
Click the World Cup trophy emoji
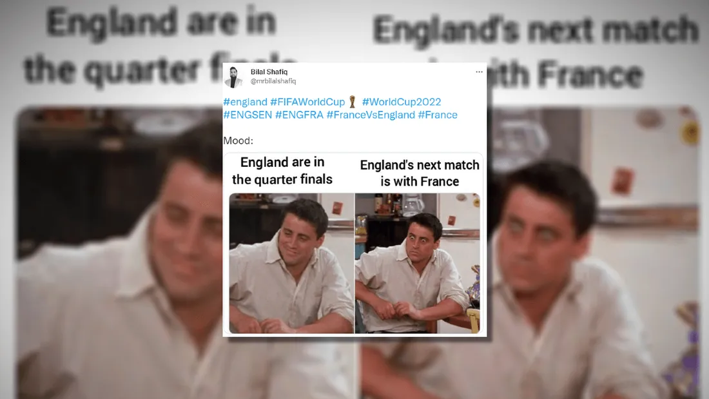(x=353, y=102)
